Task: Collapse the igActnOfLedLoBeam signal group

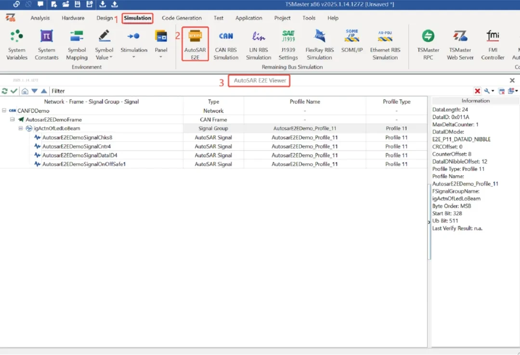Action: pos(21,128)
